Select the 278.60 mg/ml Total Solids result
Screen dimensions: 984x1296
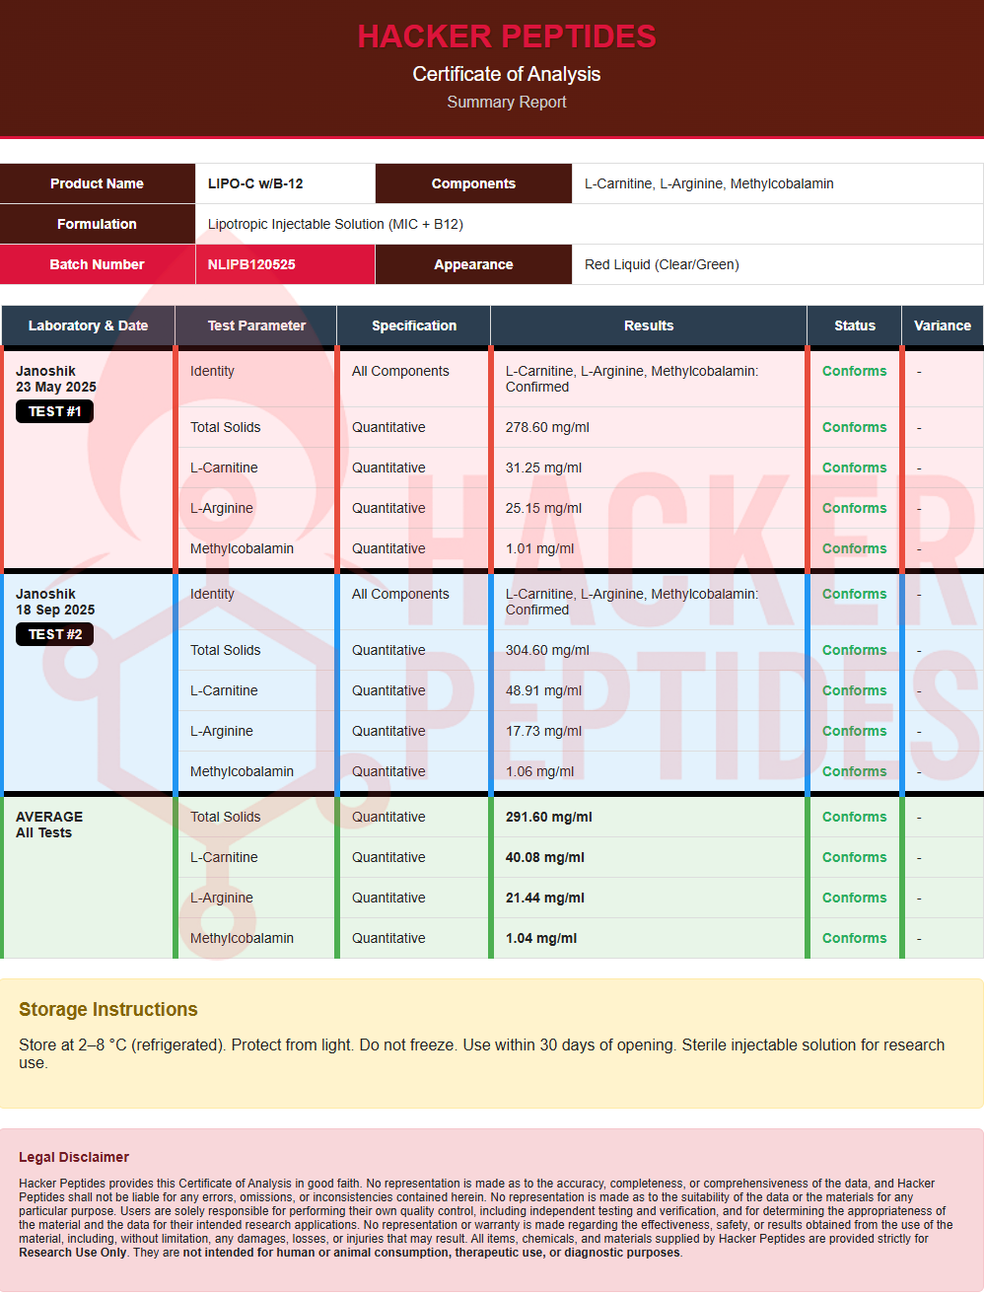point(547,427)
